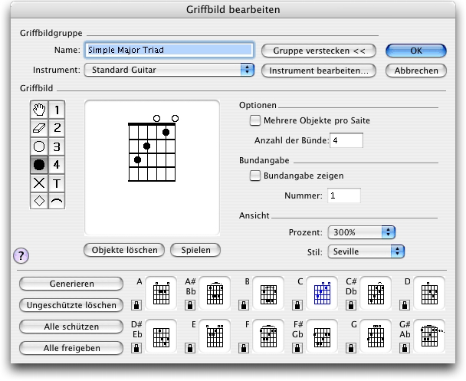Toggle lock for the A chord diagram
The image size is (466, 381).
[136, 305]
